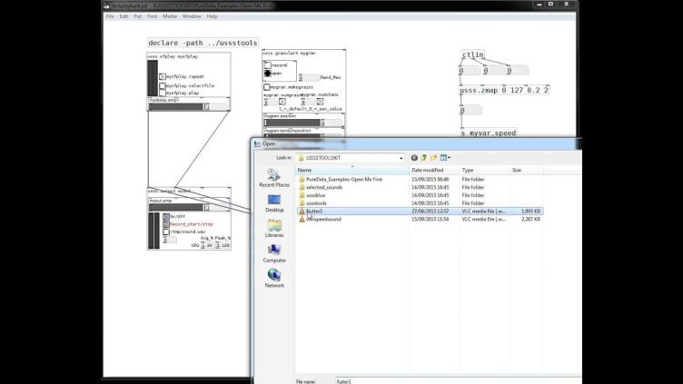683x384 pixels.
Task: Go back to last folder visited
Action: tap(414, 158)
